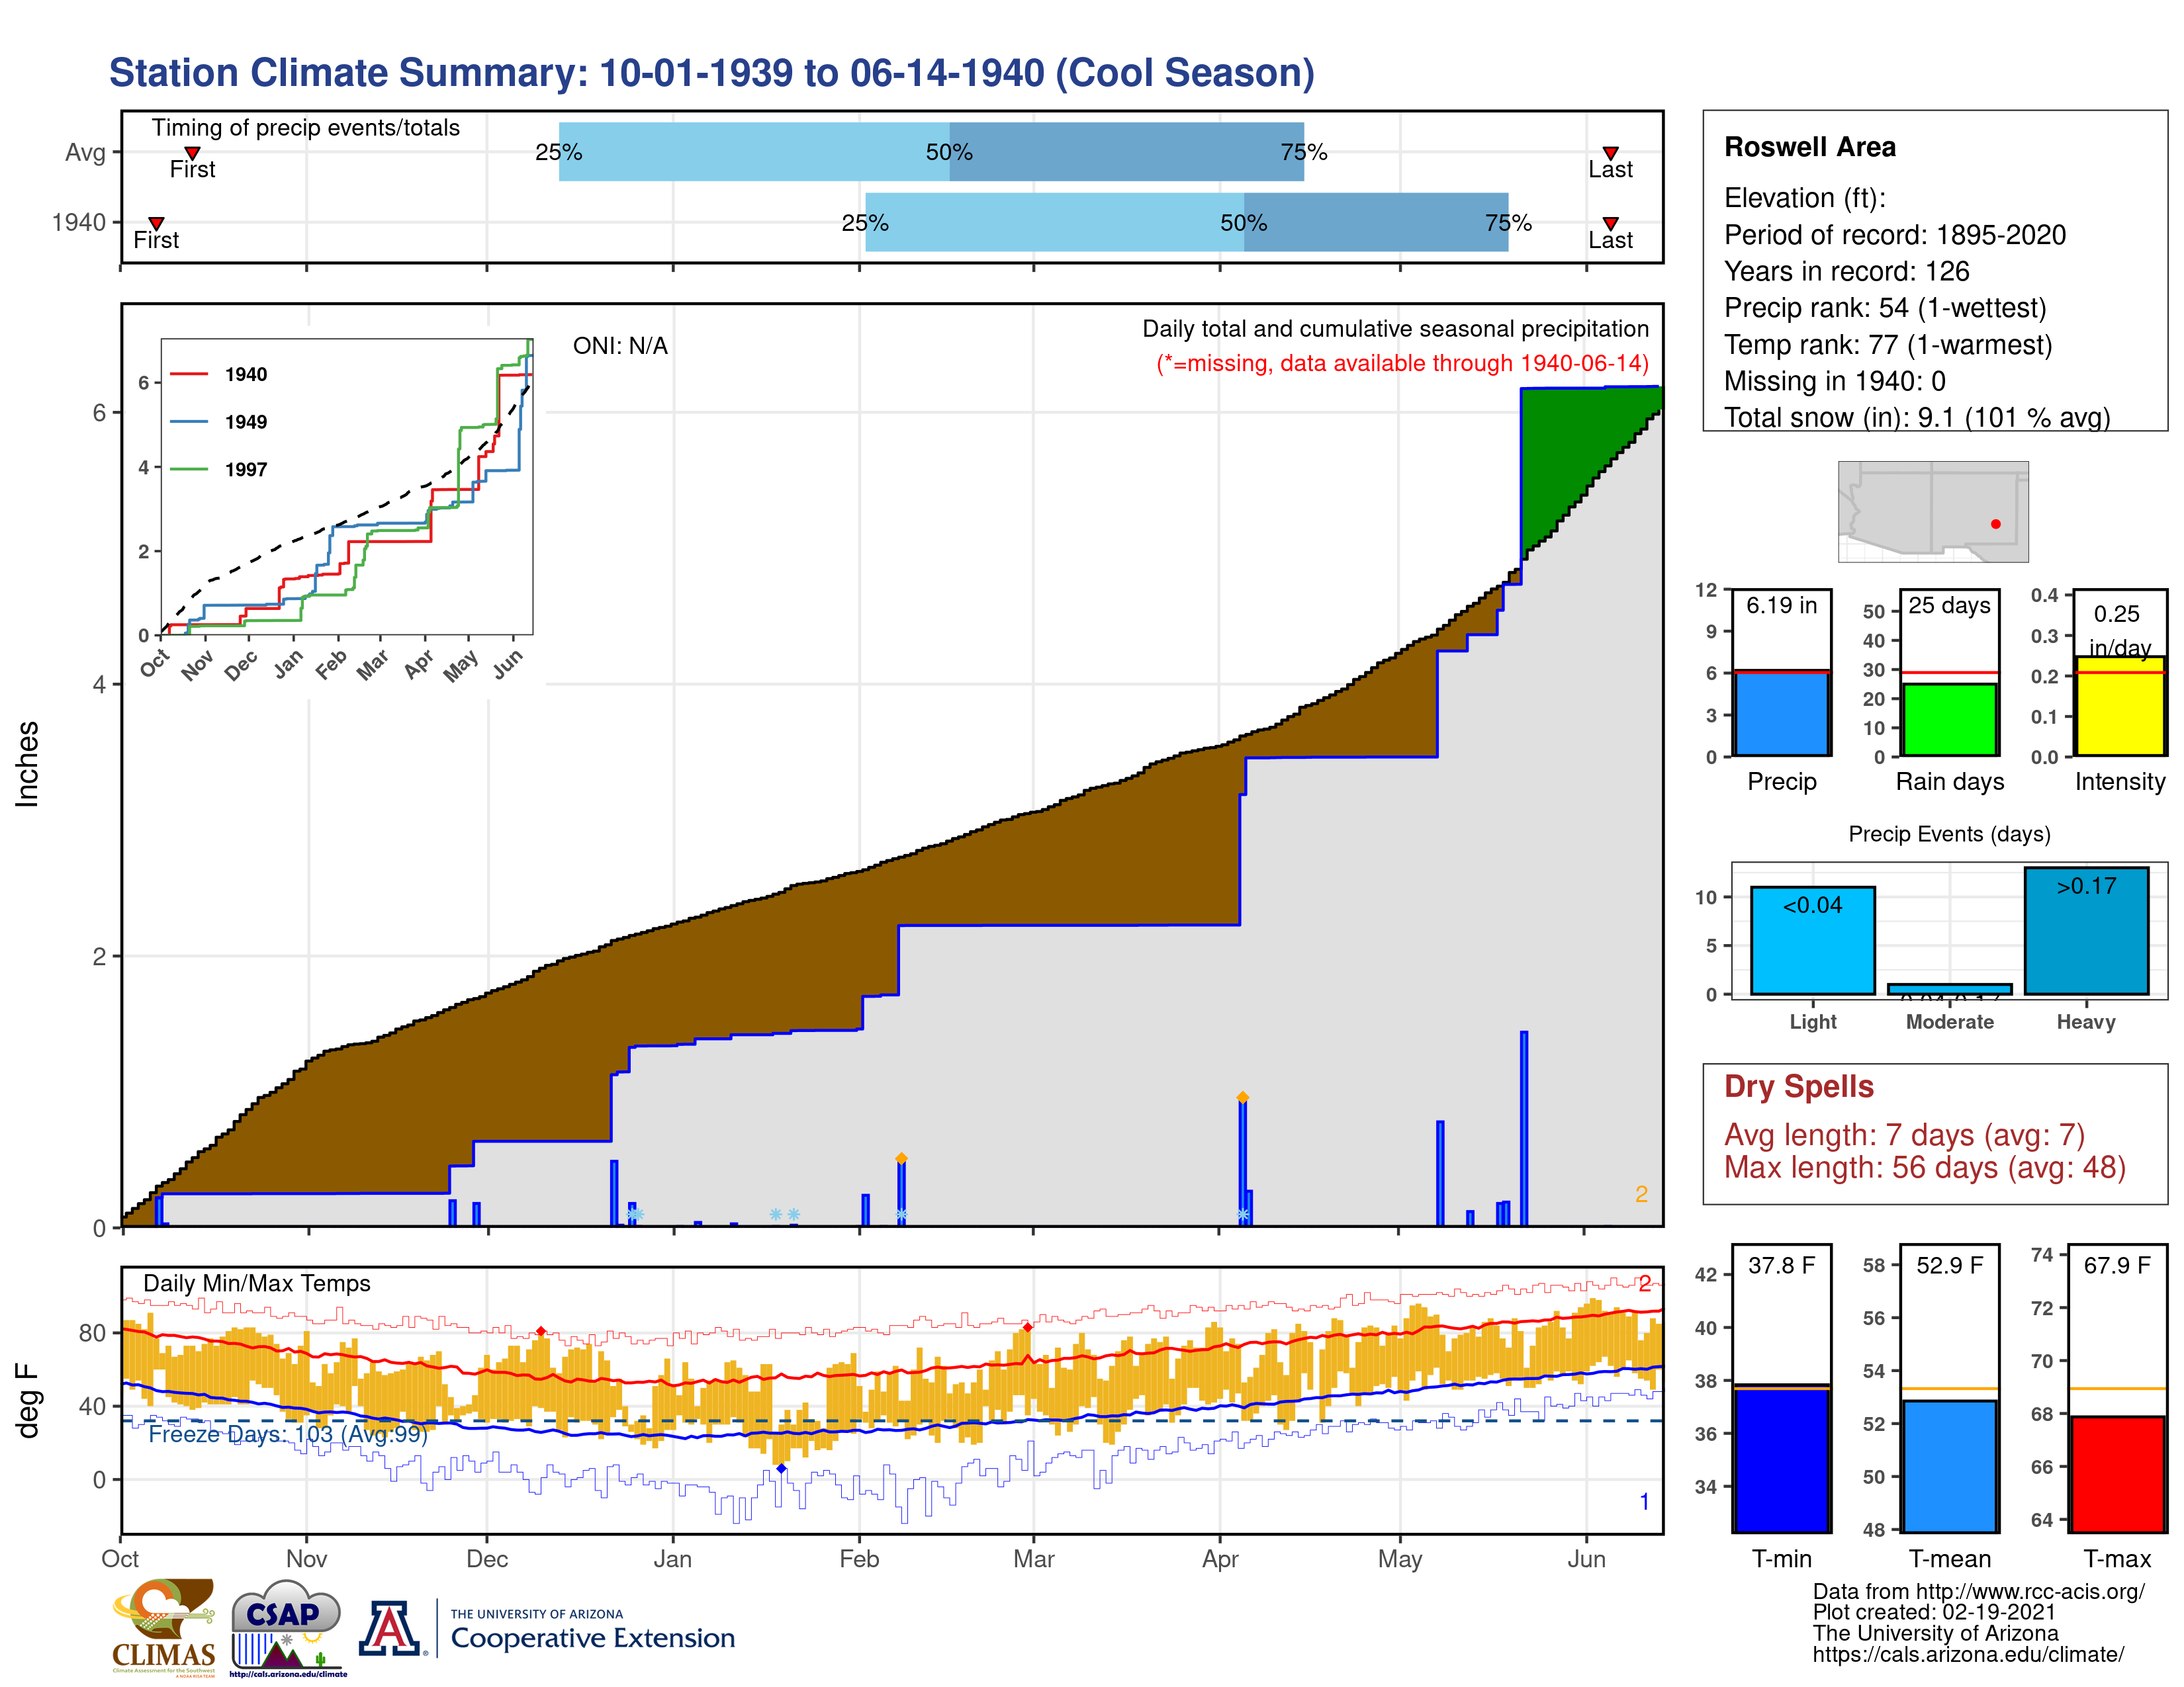Click the 'Plot created: 02-19-2021' text
This screenshot has height=1687, width=2184.
pos(1934,1612)
